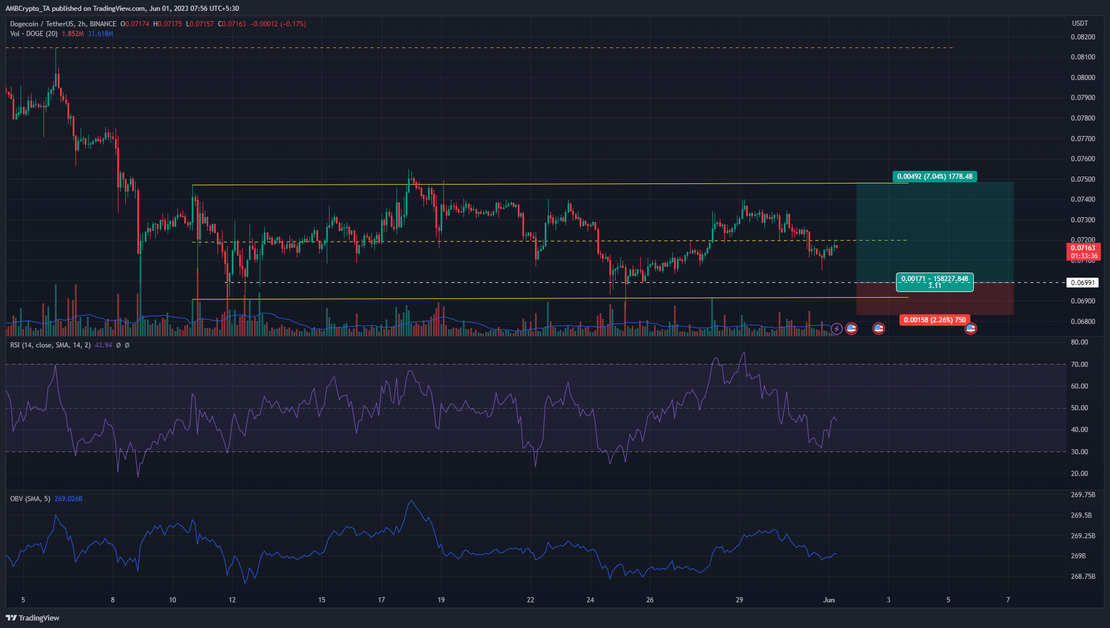Click the 0.07500 price axis label
This screenshot has width=1110, height=628.
tap(1083, 179)
